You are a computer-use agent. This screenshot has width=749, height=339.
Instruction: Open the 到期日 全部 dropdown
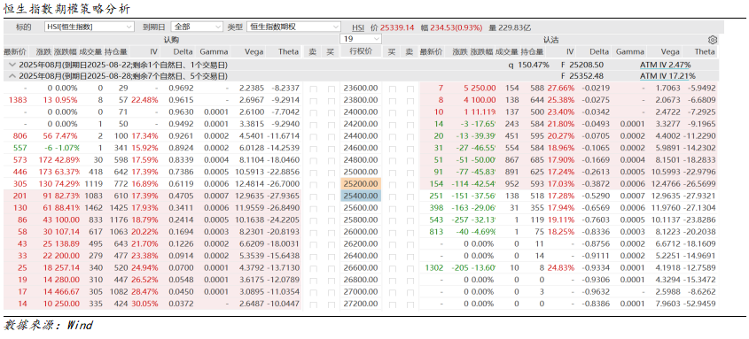pos(197,27)
